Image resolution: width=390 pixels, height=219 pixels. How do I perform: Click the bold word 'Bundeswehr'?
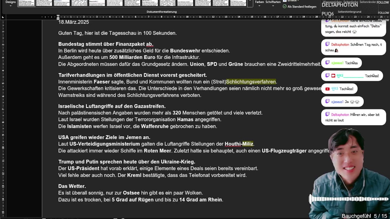185,51
